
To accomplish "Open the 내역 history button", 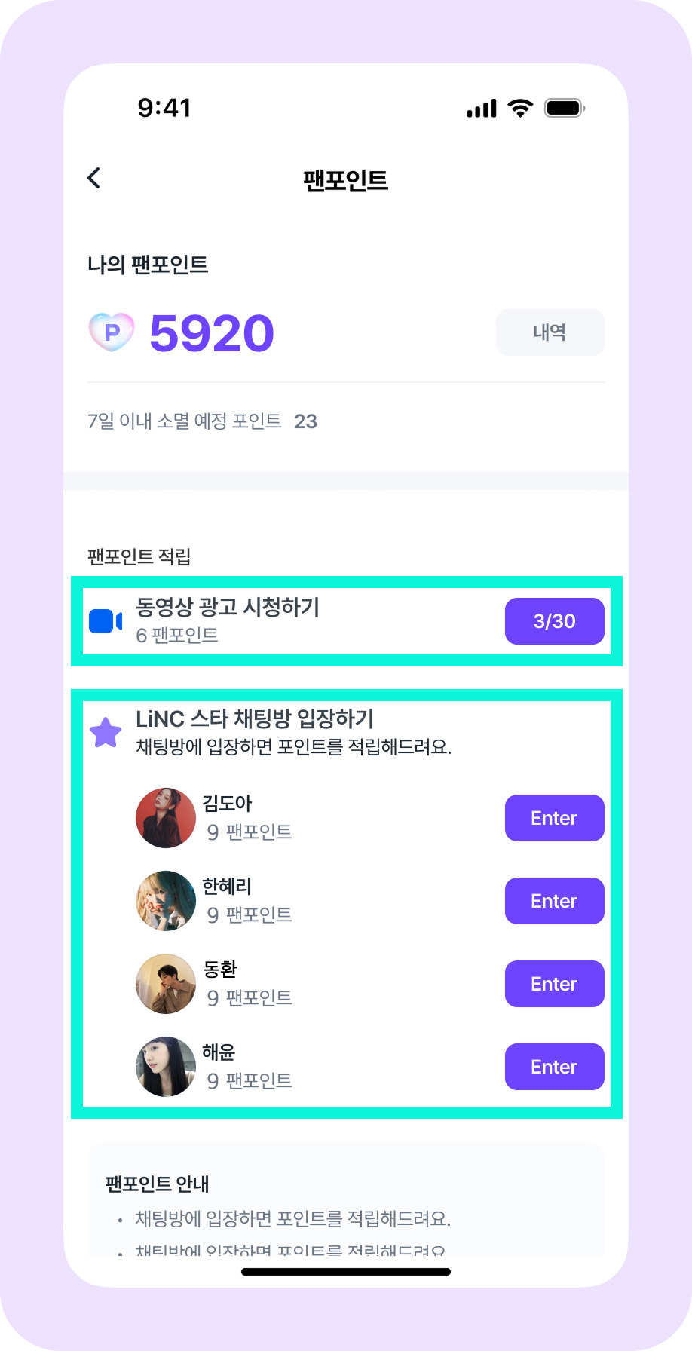I will [550, 332].
